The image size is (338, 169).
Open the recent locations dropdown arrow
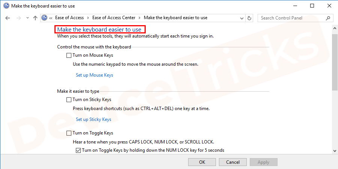click(x=27, y=18)
